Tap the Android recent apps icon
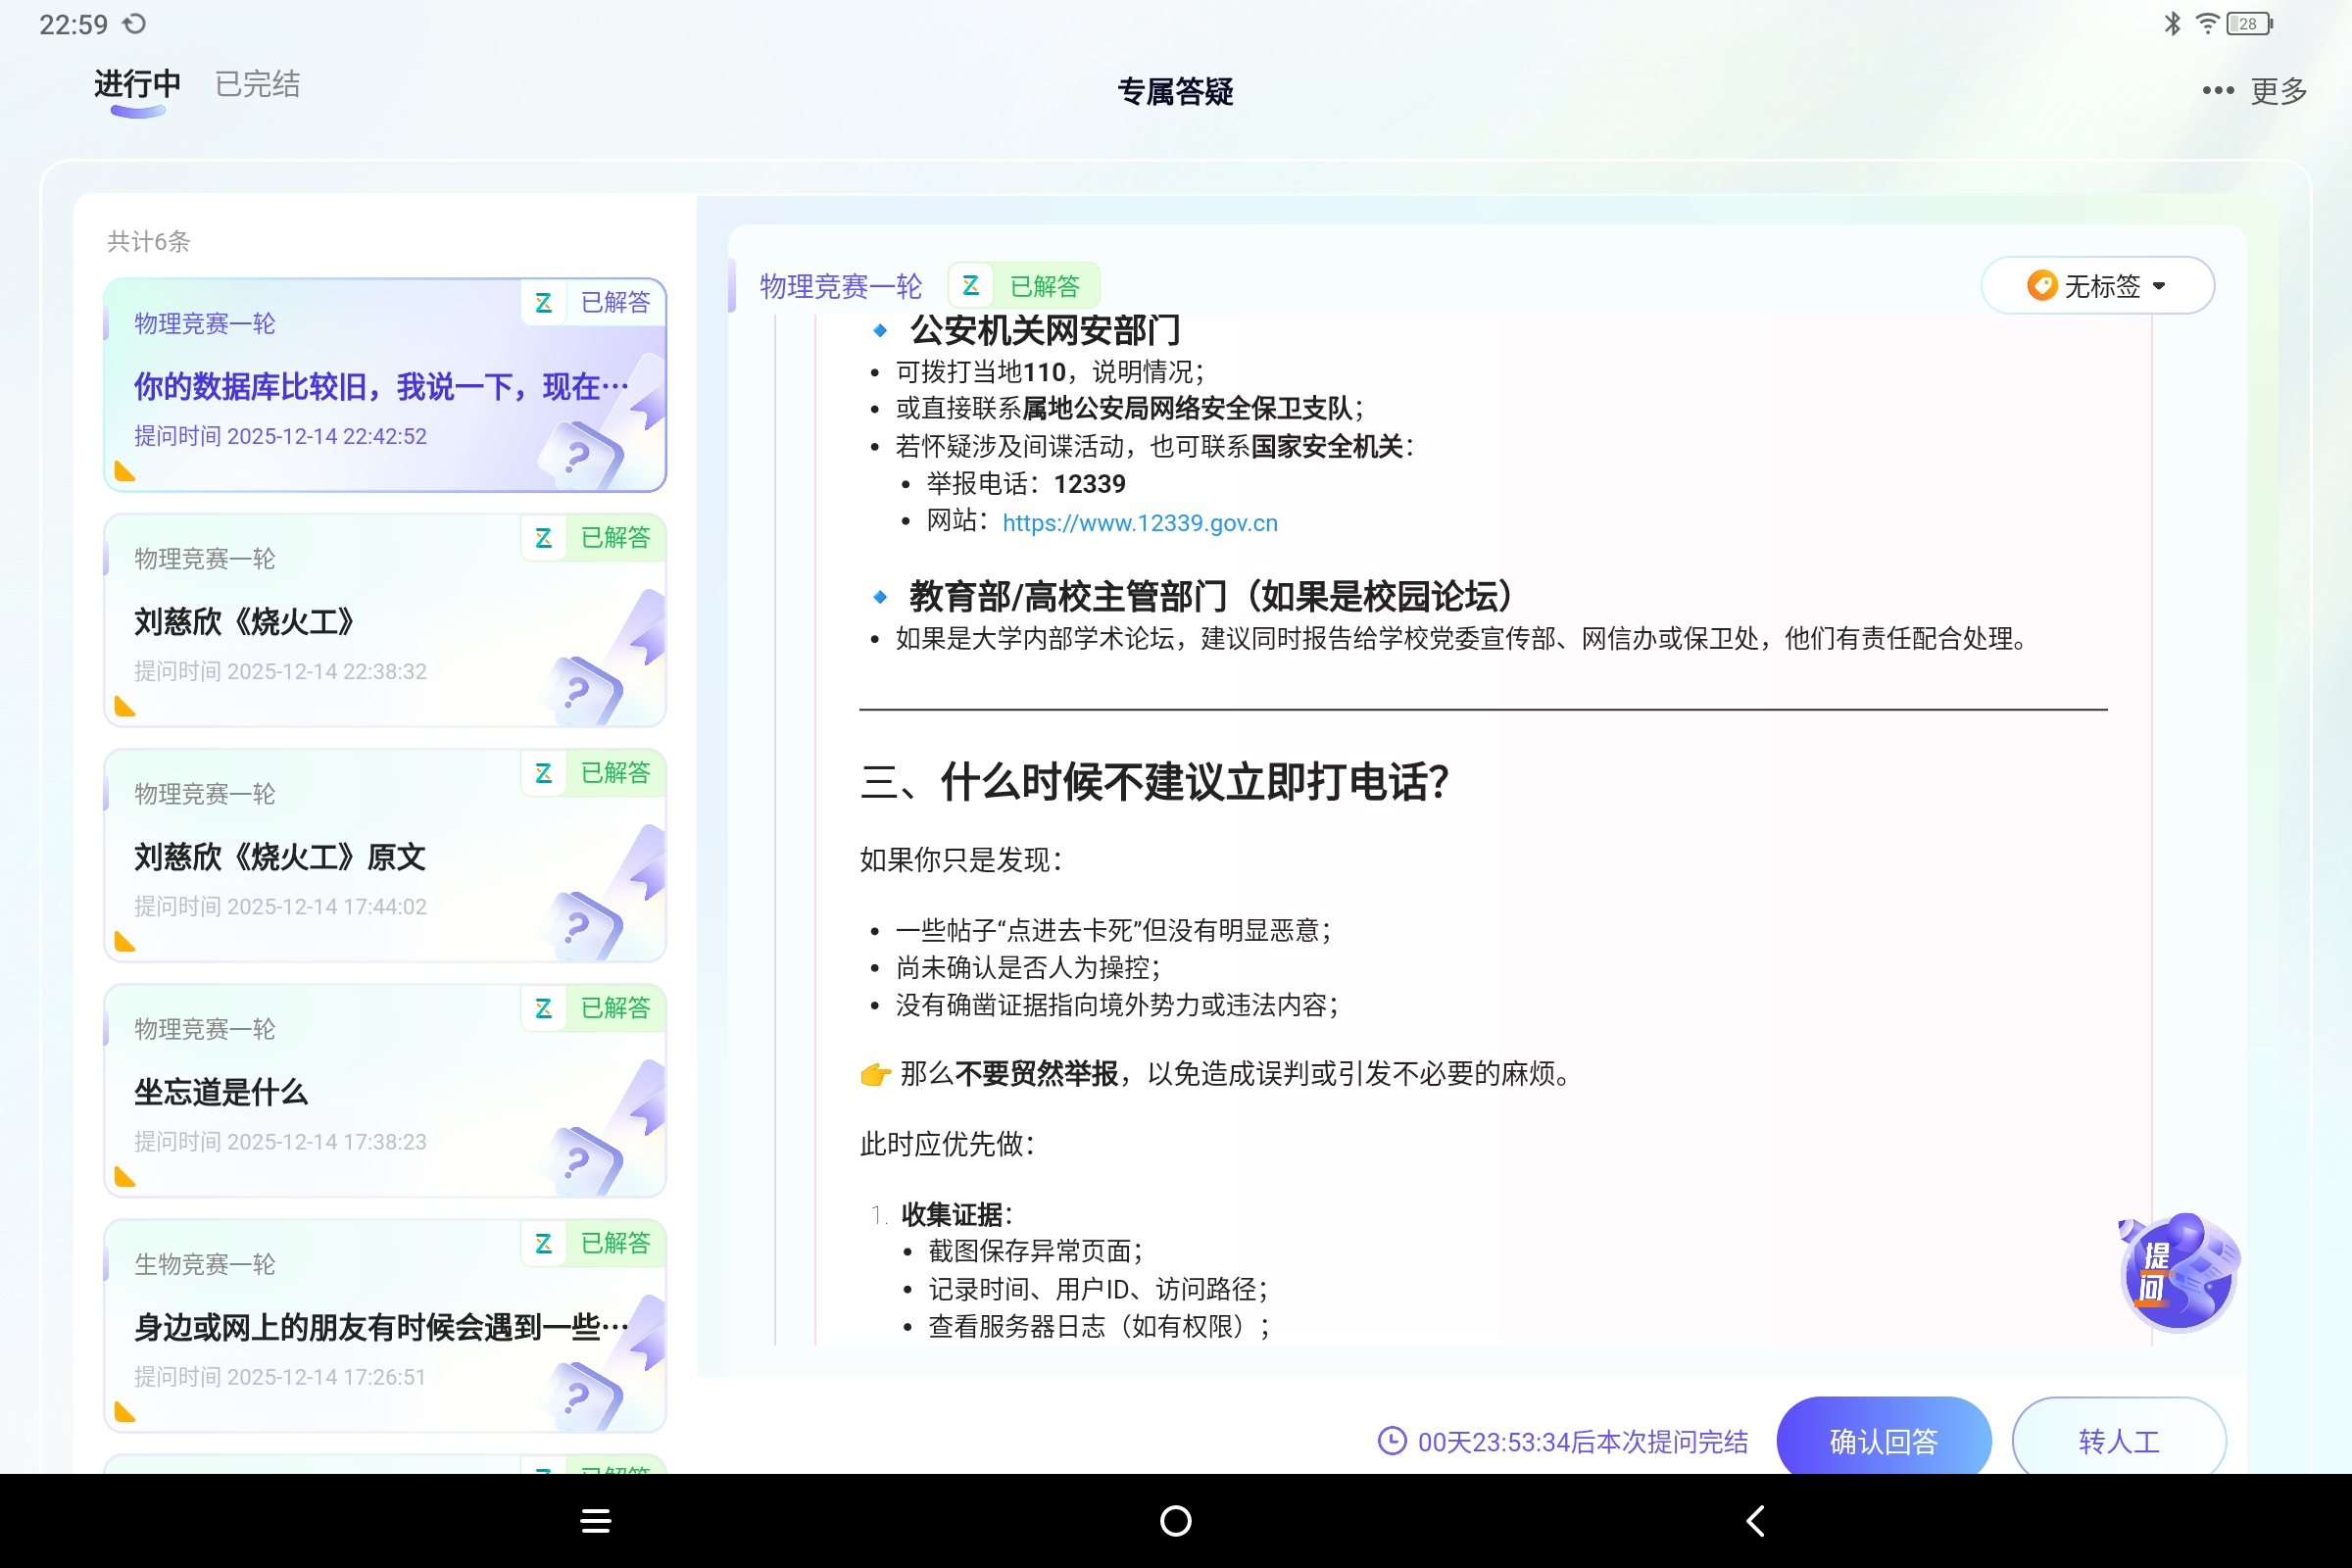 click(x=596, y=1520)
